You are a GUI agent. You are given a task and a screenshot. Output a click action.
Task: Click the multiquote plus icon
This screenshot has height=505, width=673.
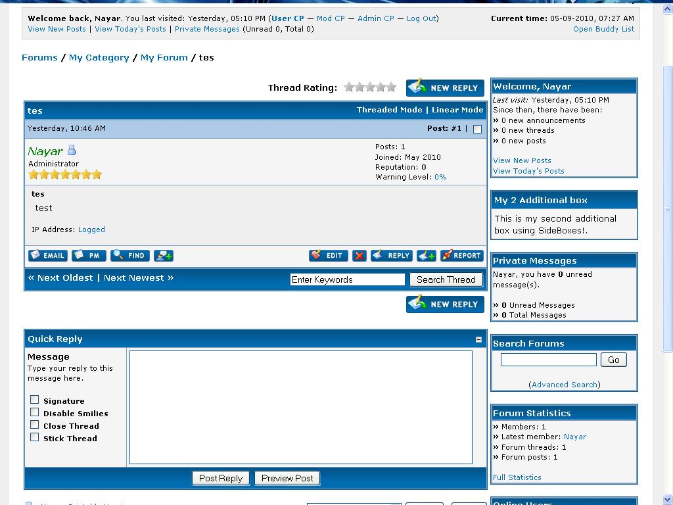tap(426, 256)
